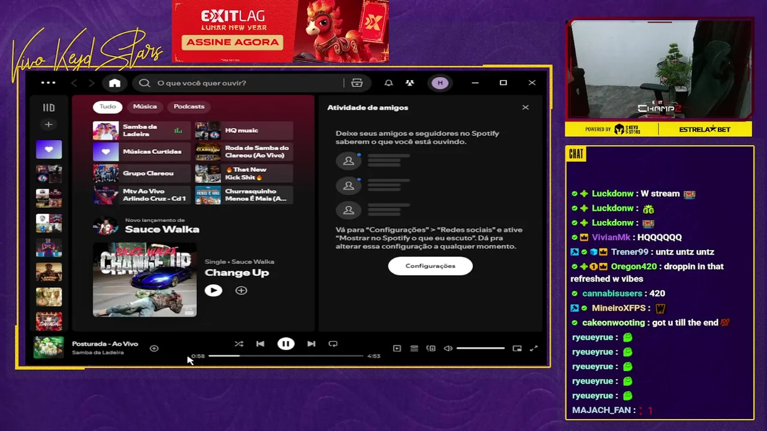Open Liked Songs heart tile in sidebar
Image resolution: width=767 pixels, height=431 pixels.
click(x=49, y=149)
